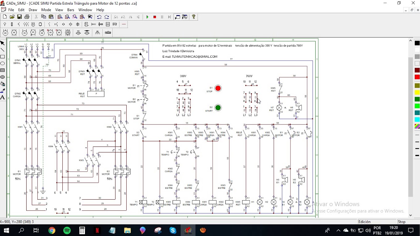Click the Save diskette icon

(19, 17)
